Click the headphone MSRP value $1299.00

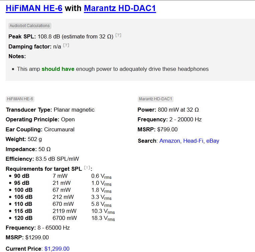point(37,237)
